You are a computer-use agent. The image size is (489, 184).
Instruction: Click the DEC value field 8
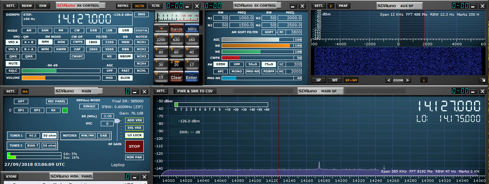[108, 123]
